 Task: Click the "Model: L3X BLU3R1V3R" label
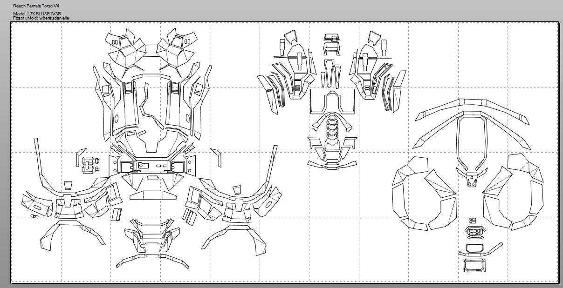pyautogui.click(x=37, y=13)
